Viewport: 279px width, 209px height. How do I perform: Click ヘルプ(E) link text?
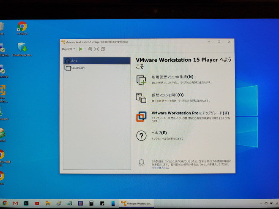(x=159, y=133)
